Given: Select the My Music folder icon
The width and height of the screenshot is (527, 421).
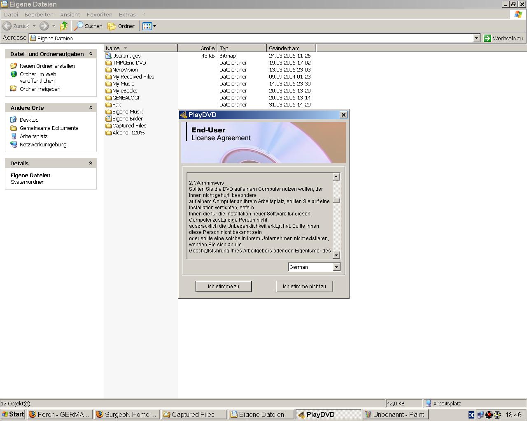Looking at the screenshot, I should pyautogui.click(x=109, y=83).
